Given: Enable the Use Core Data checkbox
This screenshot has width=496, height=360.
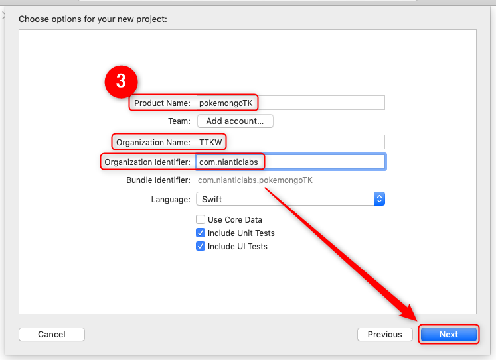Looking at the screenshot, I should click(201, 219).
